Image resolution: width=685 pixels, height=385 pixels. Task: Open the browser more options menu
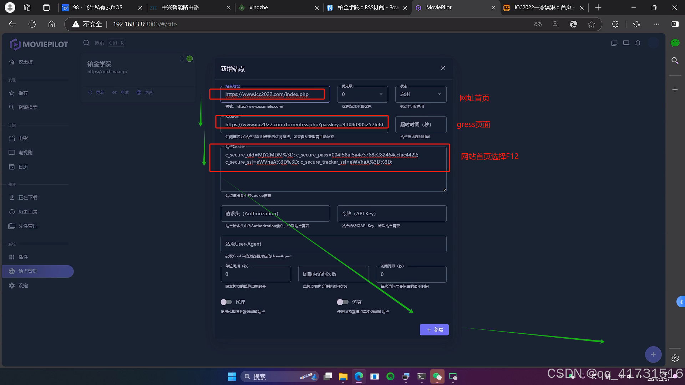(x=656, y=24)
